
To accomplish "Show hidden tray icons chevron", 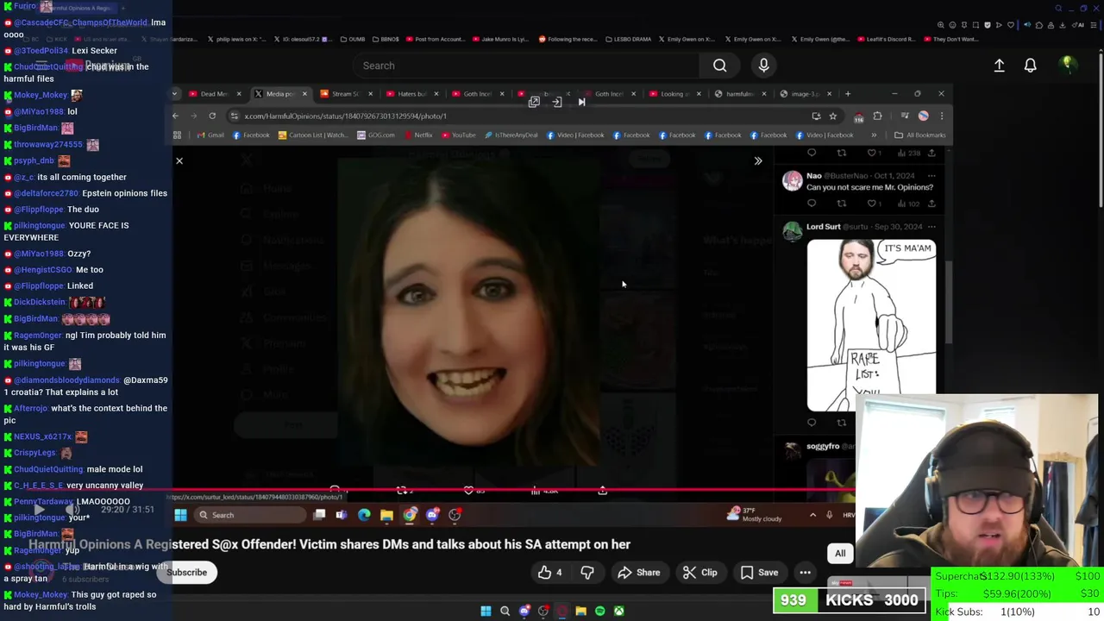I will (812, 515).
